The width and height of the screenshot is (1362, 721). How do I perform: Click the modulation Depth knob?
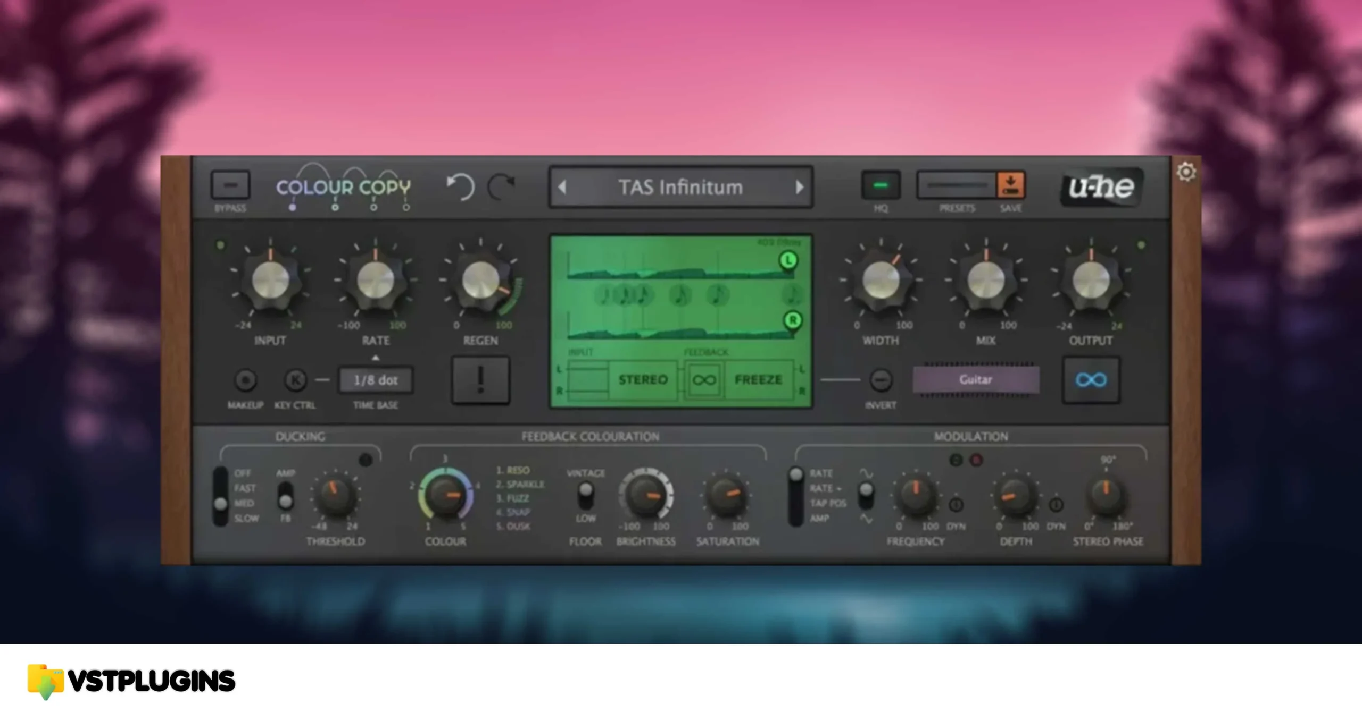coord(1015,495)
